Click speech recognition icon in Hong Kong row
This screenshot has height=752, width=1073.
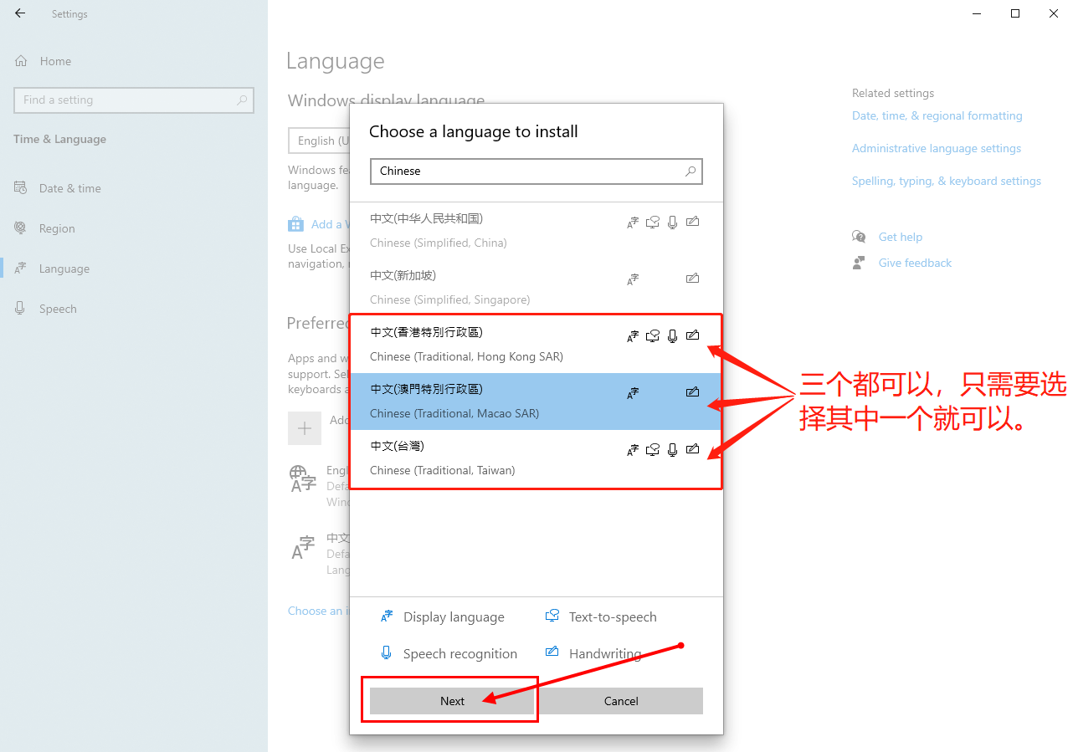coord(672,336)
